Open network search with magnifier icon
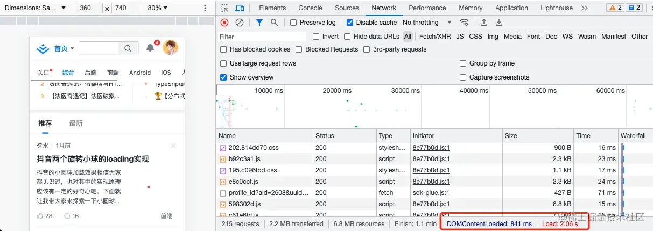Image resolution: width=653 pixels, height=231 pixels. pos(274,23)
